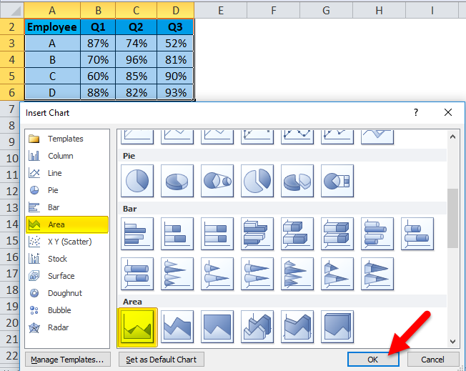Select cell containing 87%
This screenshot has width=466, height=371.
pos(98,44)
